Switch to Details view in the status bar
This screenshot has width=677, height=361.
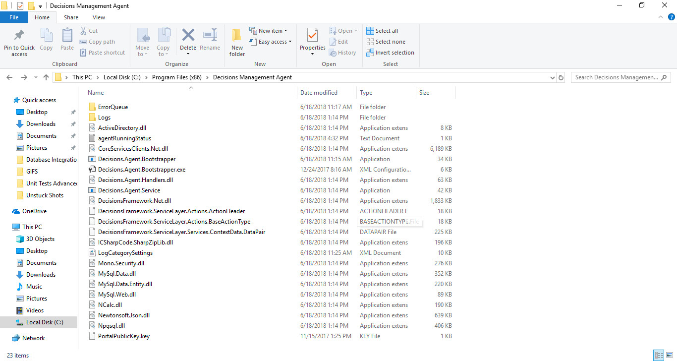click(x=659, y=355)
